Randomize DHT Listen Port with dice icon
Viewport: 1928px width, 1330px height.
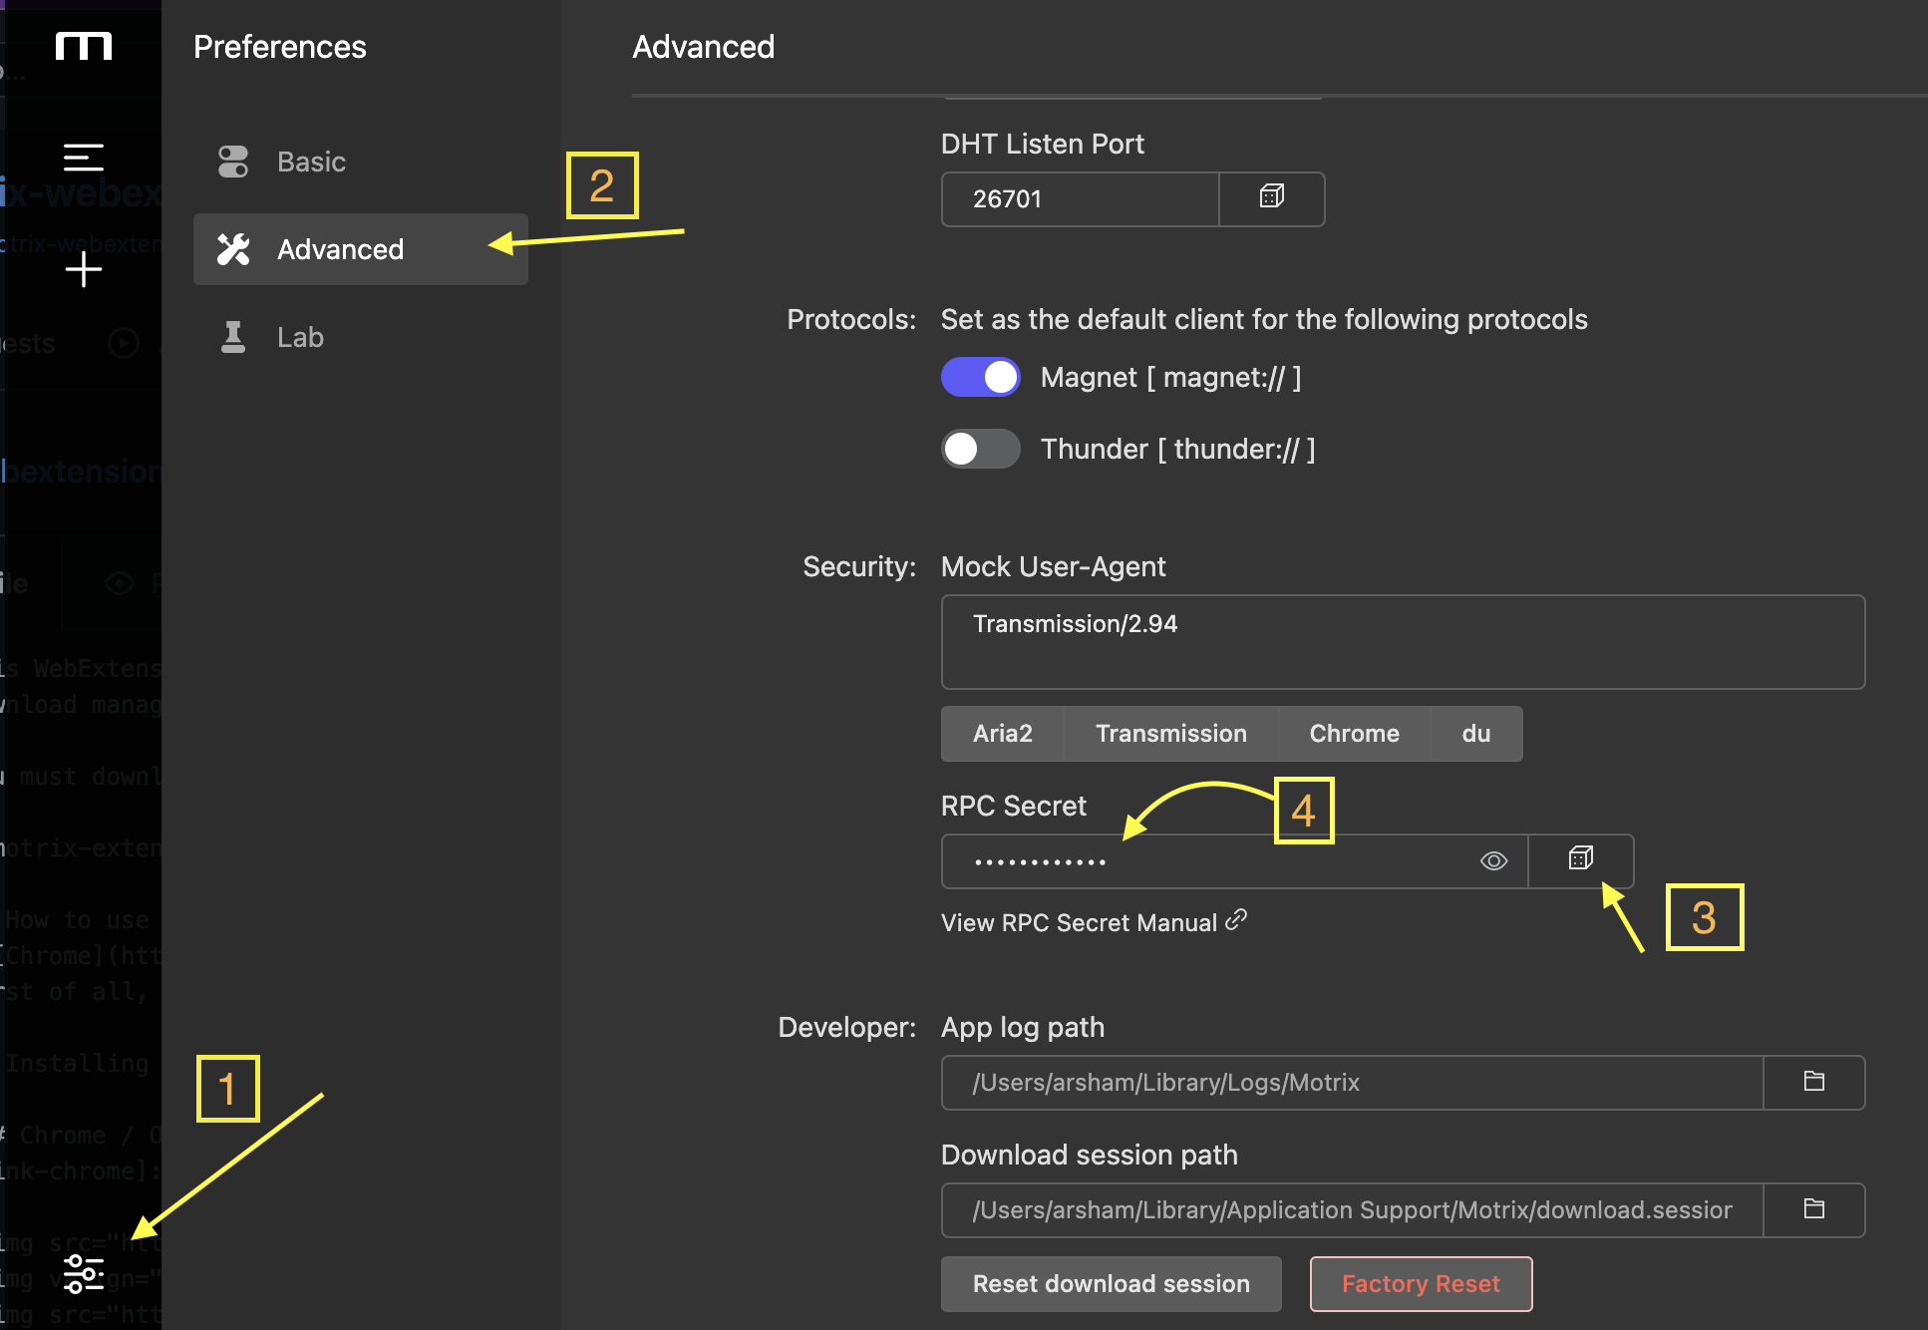pyautogui.click(x=1271, y=197)
